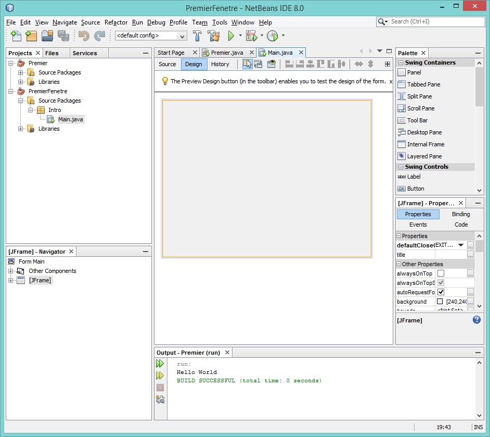Re-run the output using green arrows icon

coord(160,364)
